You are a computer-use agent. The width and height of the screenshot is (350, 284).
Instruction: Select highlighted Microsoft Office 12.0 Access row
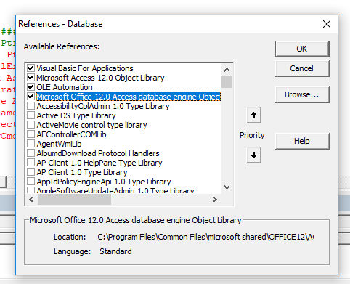pyautogui.click(x=129, y=97)
